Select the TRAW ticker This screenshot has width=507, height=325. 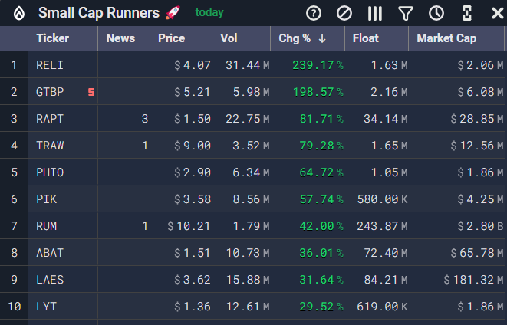point(50,146)
